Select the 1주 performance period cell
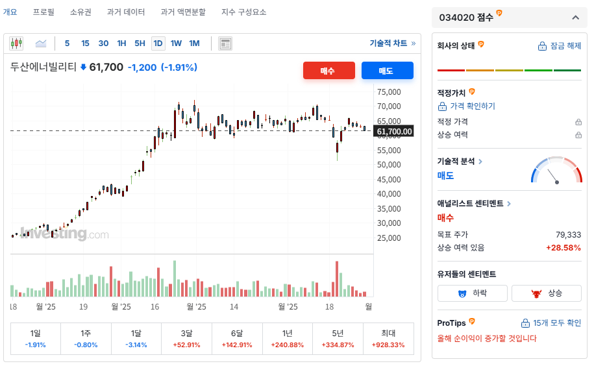 coord(86,339)
